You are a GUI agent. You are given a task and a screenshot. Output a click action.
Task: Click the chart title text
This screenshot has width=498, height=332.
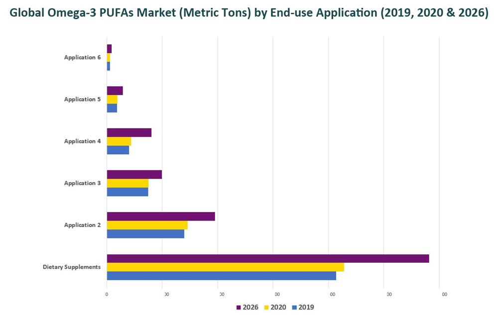point(249,13)
